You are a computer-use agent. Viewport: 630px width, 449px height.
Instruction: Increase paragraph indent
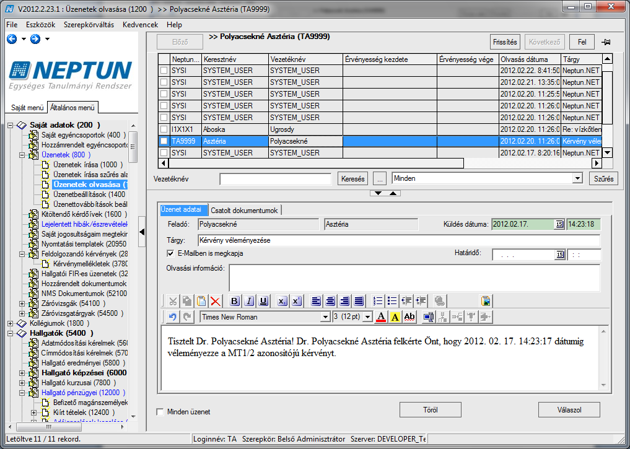421,301
